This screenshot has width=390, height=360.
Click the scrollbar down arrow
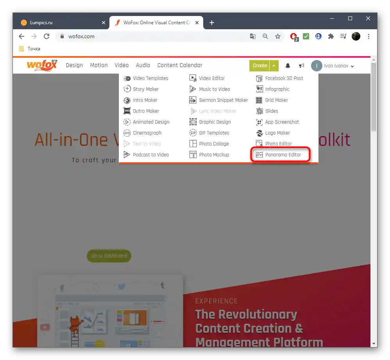(374, 344)
